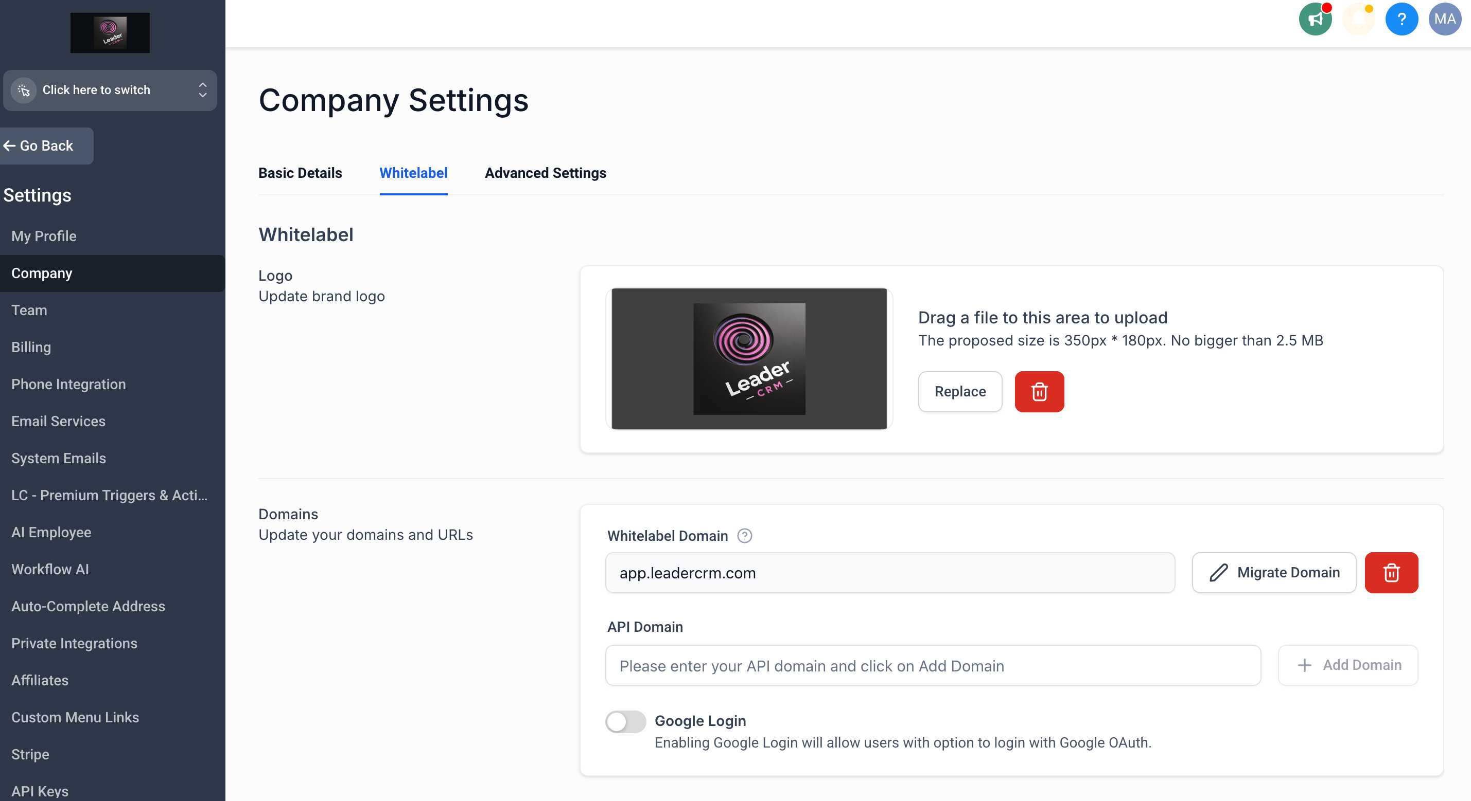Click the Whitelabel Domain help tooltip icon
The image size is (1471, 801).
tap(744, 536)
